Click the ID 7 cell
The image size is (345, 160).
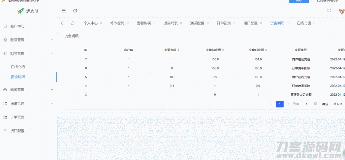pyautogui.click(x=86, y=59)
